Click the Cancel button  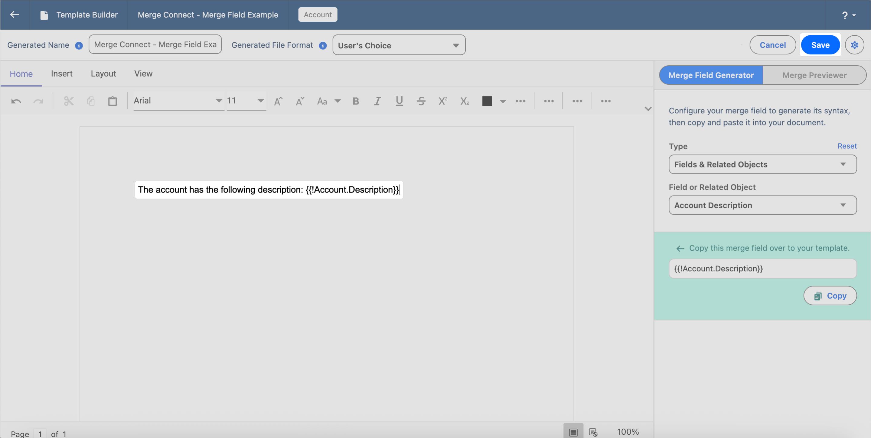tap(772, 45)
